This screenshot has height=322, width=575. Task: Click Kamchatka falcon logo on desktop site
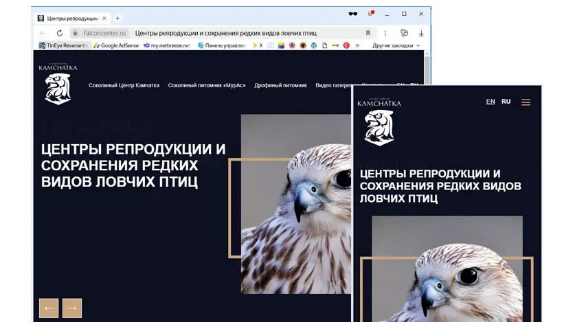(x=58, y=84)
